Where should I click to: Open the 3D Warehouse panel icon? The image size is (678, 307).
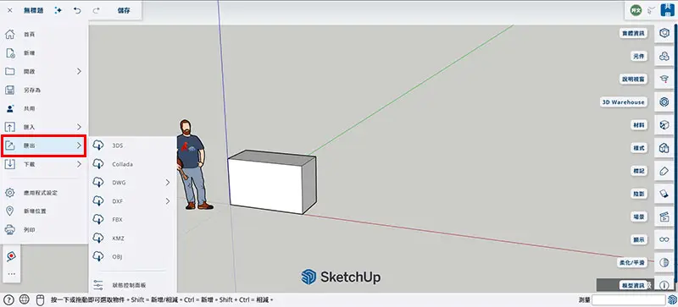tap(664, 101)
